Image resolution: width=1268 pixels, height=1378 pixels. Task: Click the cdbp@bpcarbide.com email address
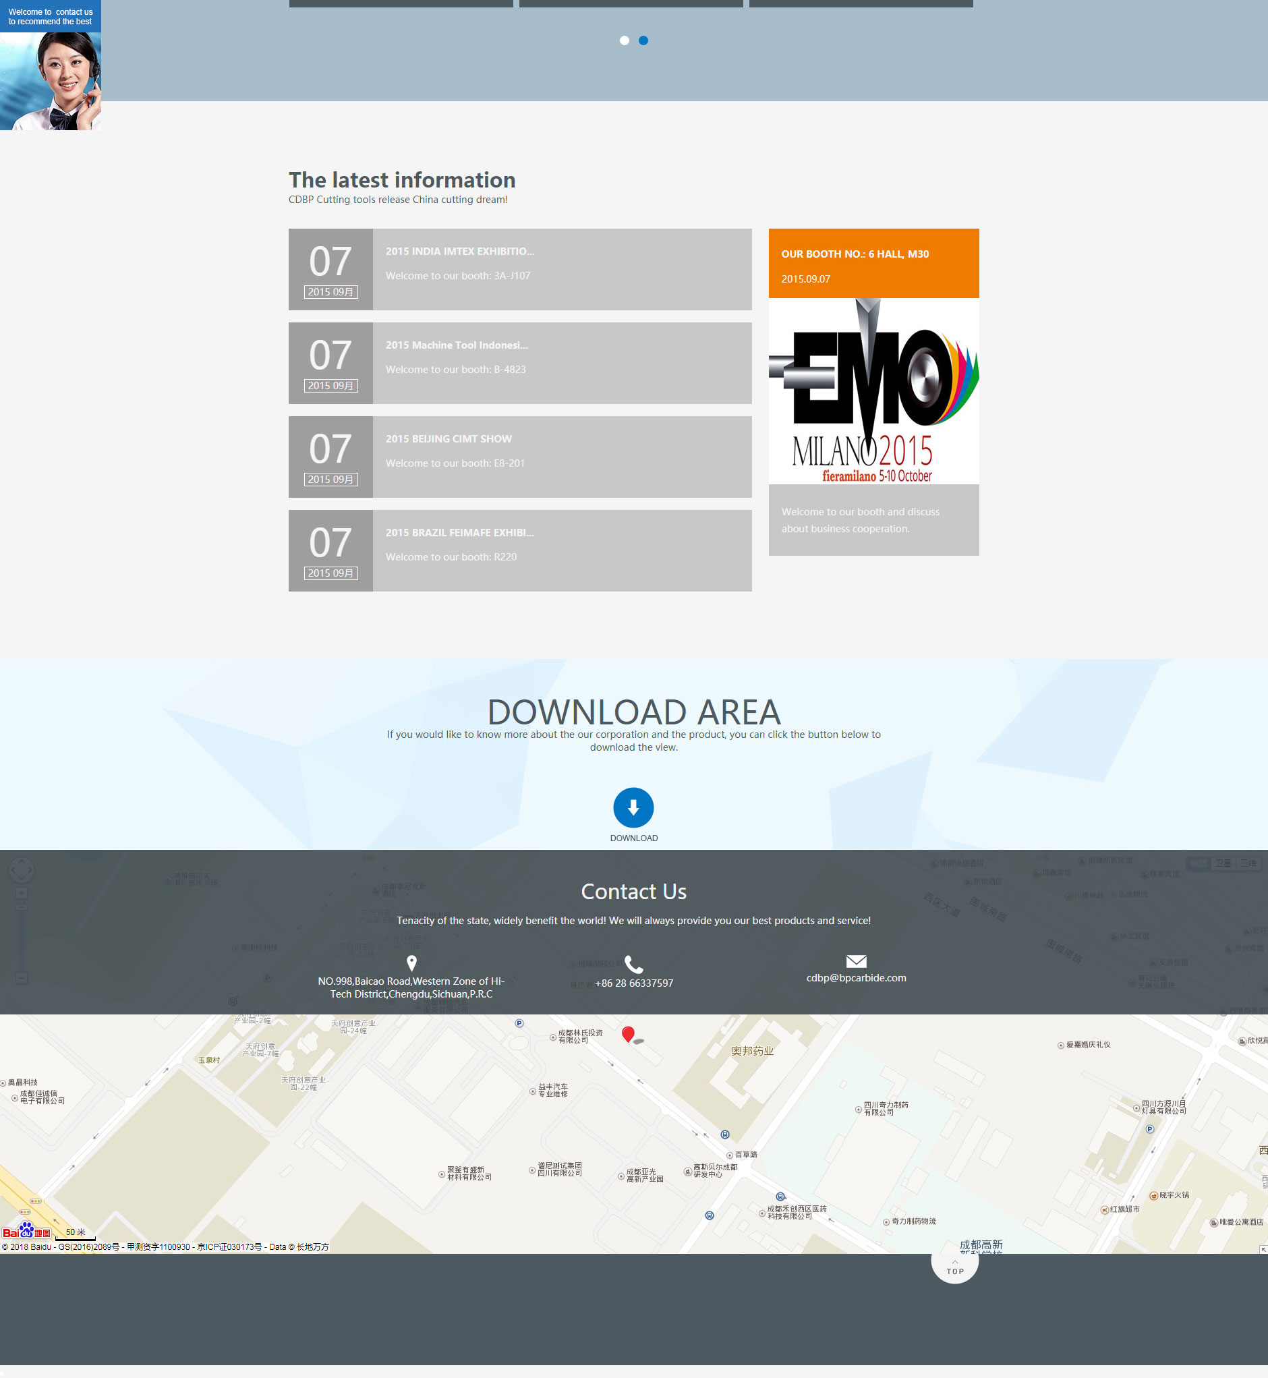[x=857, y=978]
